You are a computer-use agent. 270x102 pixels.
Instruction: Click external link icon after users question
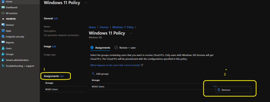click(x=142, y=65)
